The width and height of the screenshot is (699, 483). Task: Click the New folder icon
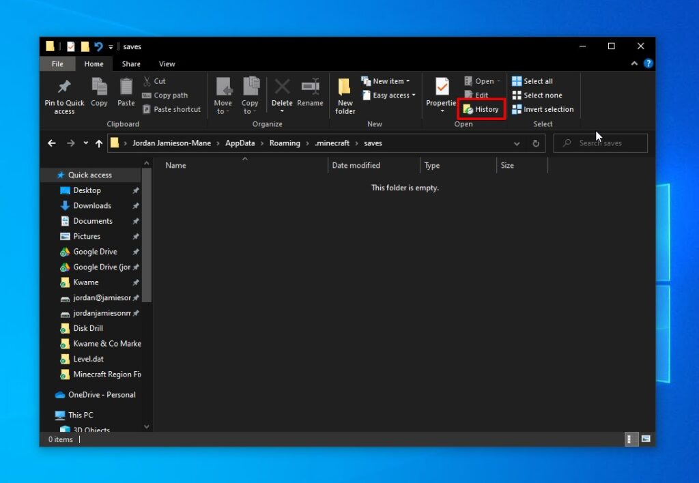click(345, 87)
